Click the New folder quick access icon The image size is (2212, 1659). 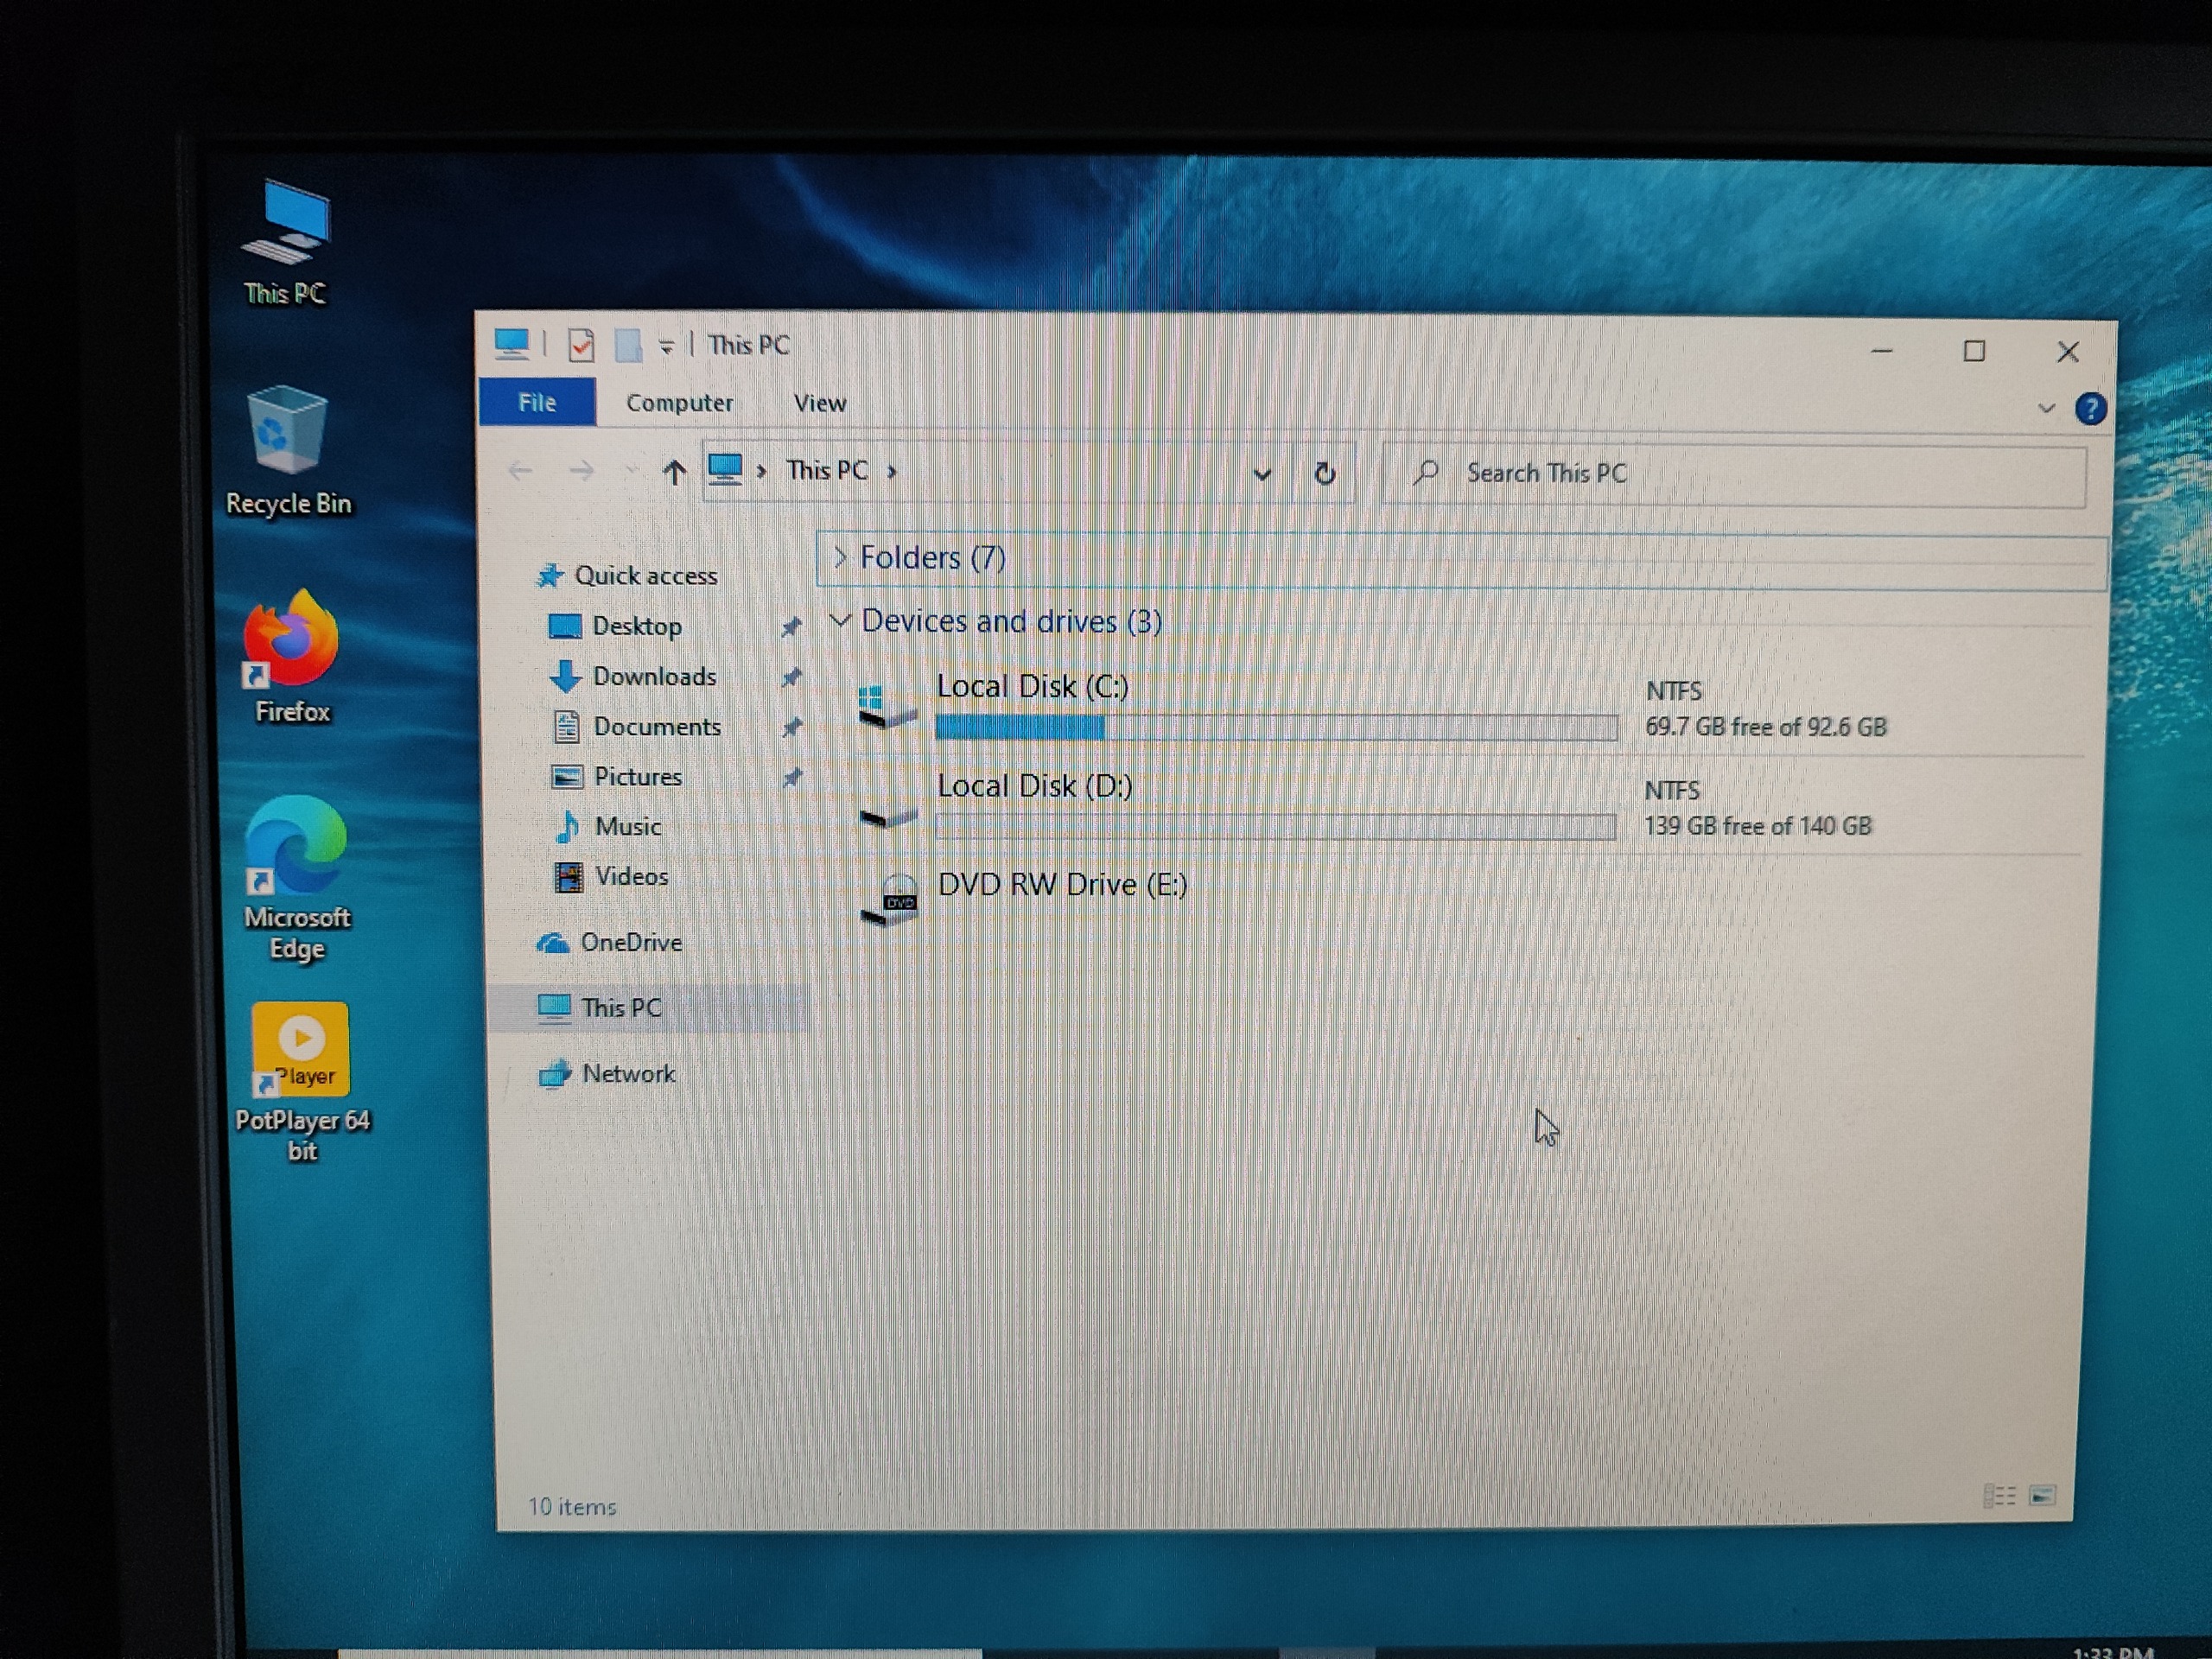628,346
